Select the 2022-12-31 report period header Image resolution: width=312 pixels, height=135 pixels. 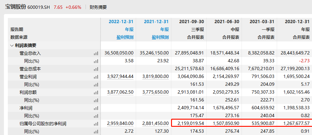click(x=121, y=22)
